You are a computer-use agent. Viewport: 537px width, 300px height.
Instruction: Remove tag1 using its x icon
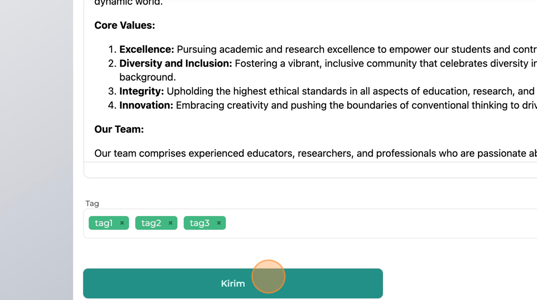122,223
